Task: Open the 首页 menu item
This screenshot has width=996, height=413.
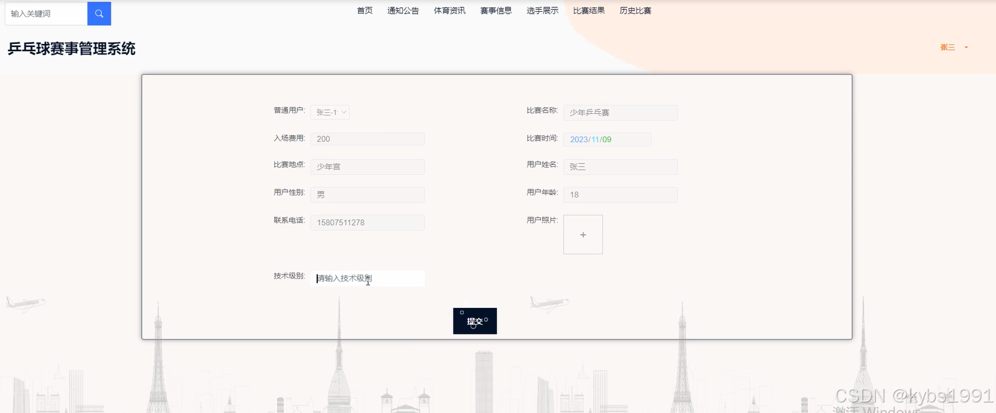Action: coord(365,11)
